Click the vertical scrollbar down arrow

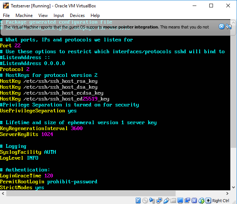click(x=234, y=187)
